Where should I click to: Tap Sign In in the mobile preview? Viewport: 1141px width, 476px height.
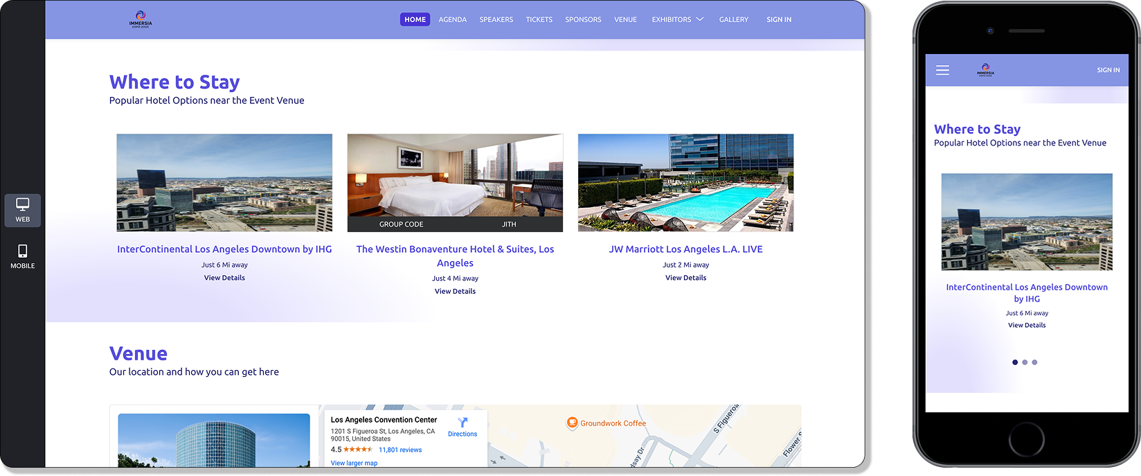click(x=1108, y=70)
